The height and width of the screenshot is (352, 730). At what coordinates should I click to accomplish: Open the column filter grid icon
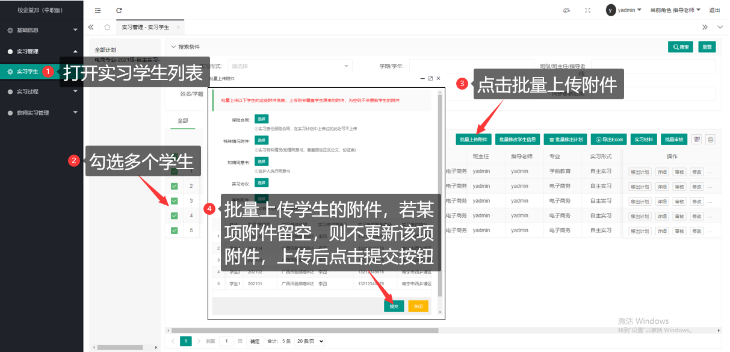tap(697, 140)
